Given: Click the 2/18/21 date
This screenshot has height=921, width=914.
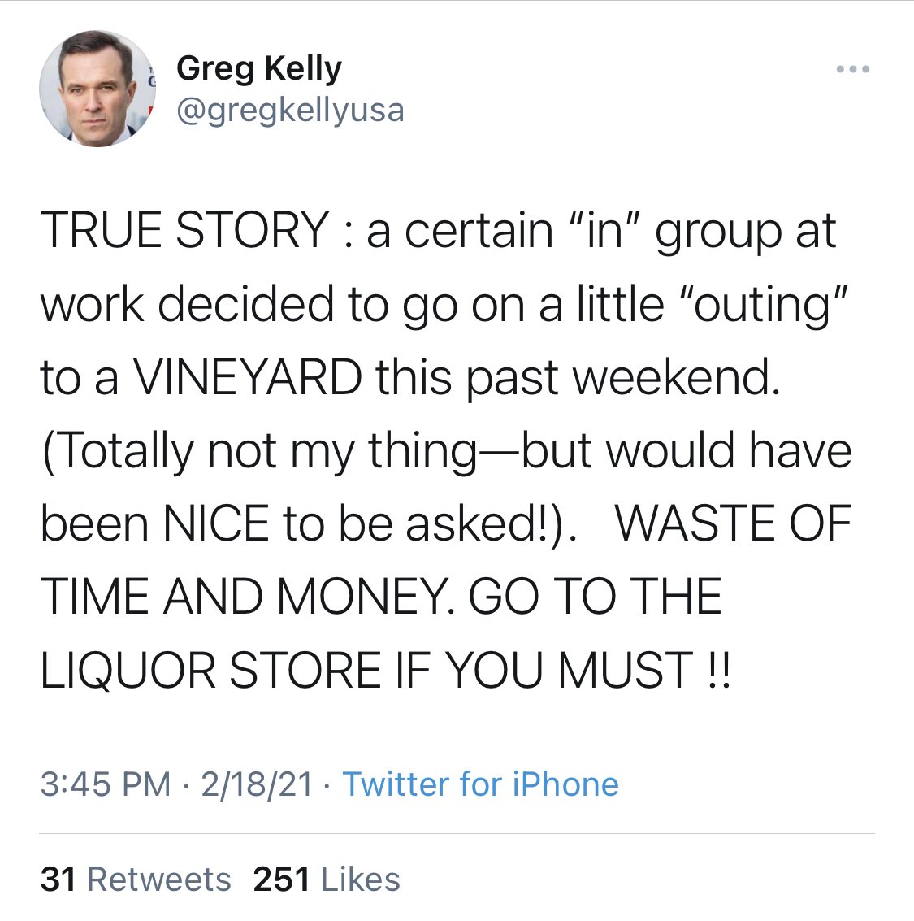Looking at the screenshot, I should (x=257, y=784).
